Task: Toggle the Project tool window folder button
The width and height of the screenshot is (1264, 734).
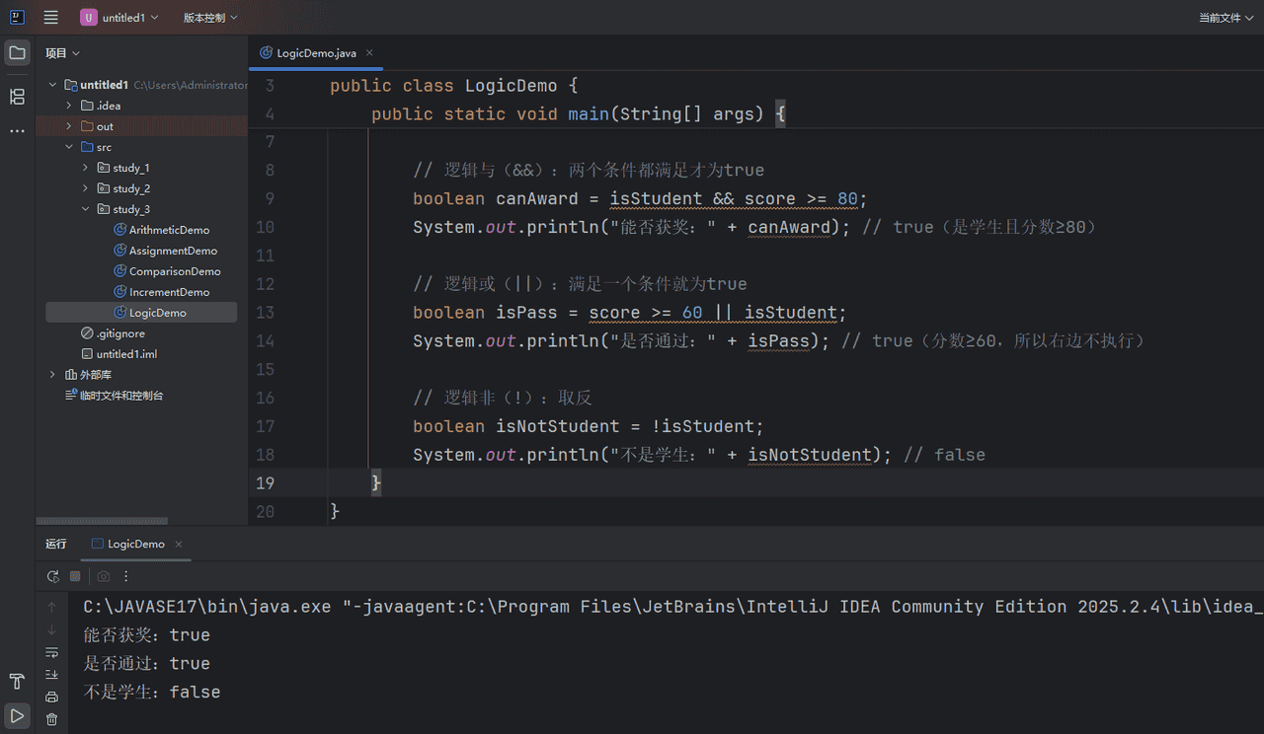Action: (x=17, y=52)
